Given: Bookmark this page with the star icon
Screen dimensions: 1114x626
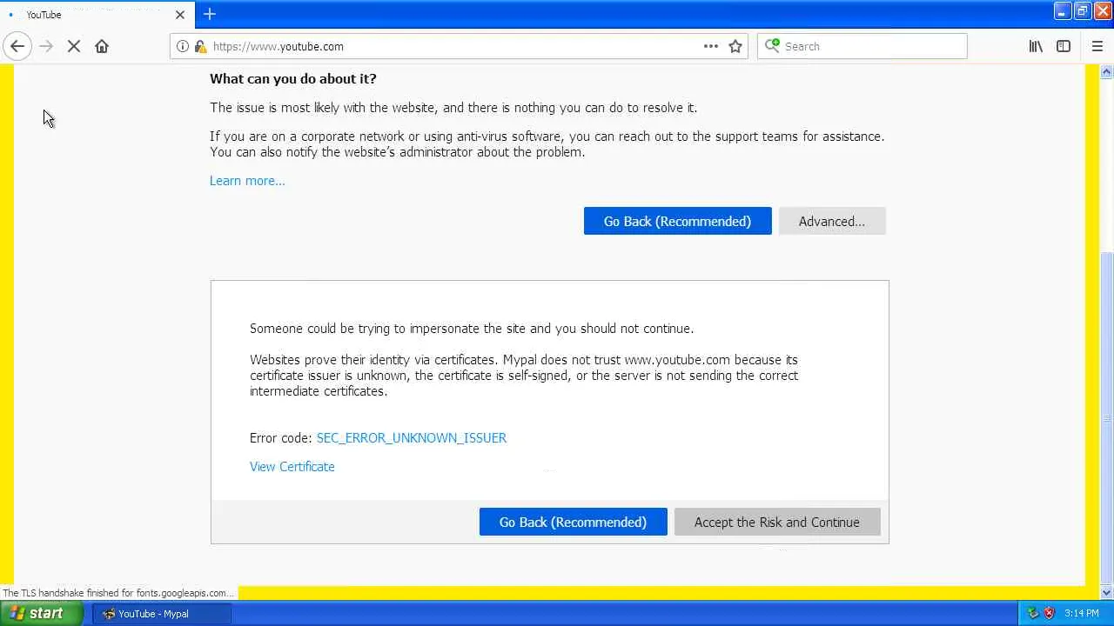Looking at the screenshot, I should [x=735, y=46].
